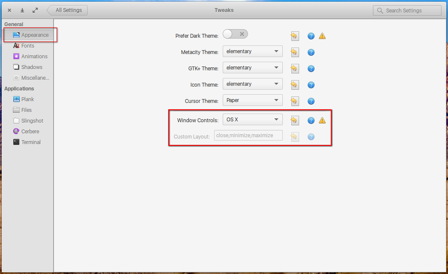Open the Metacity Theme help icon
Screen dimensions: 448x274
coord(311,52)
